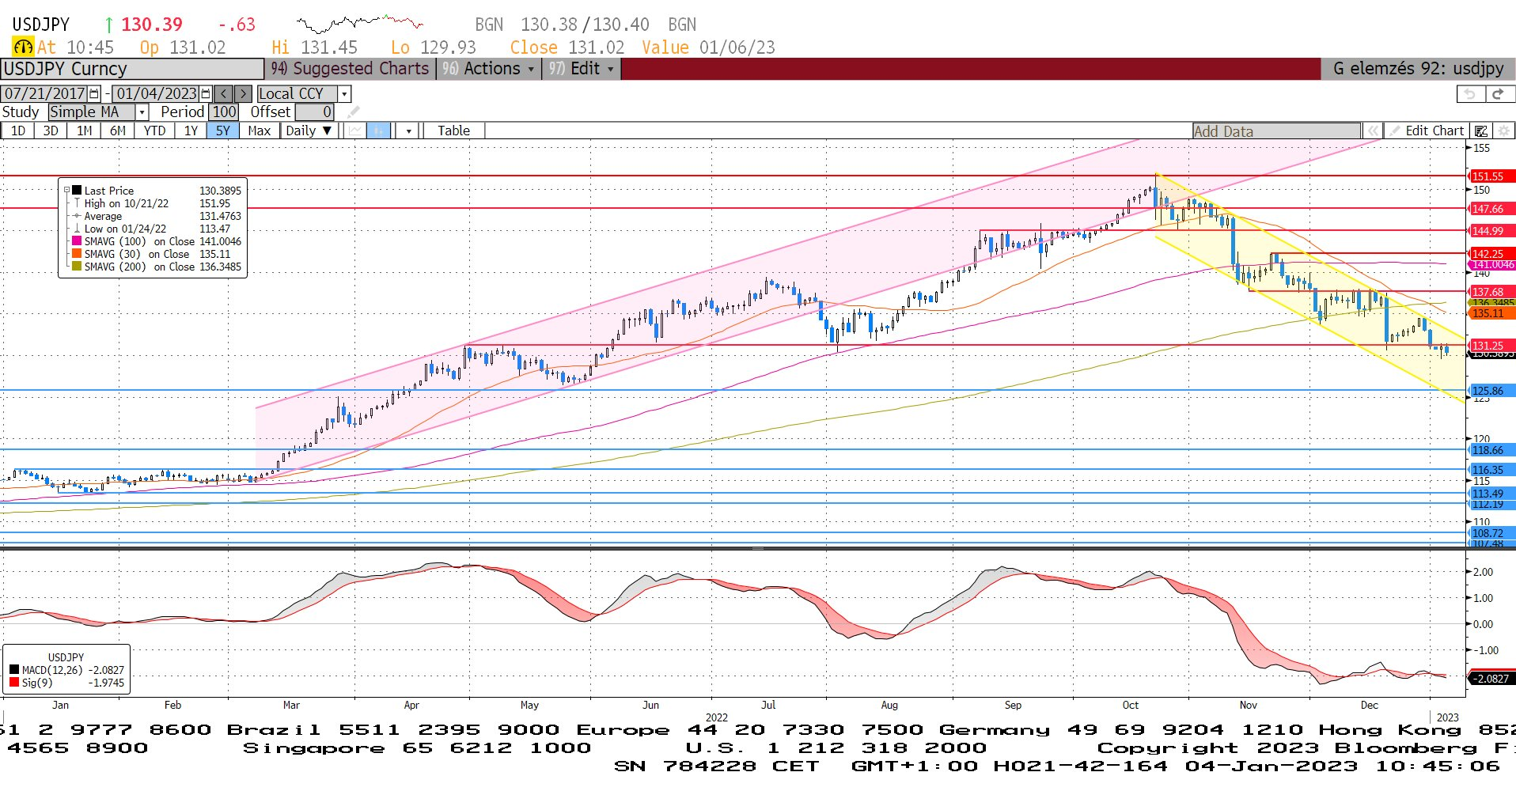
Task: Select the 5Y time range
Action: tap(223, 131)
